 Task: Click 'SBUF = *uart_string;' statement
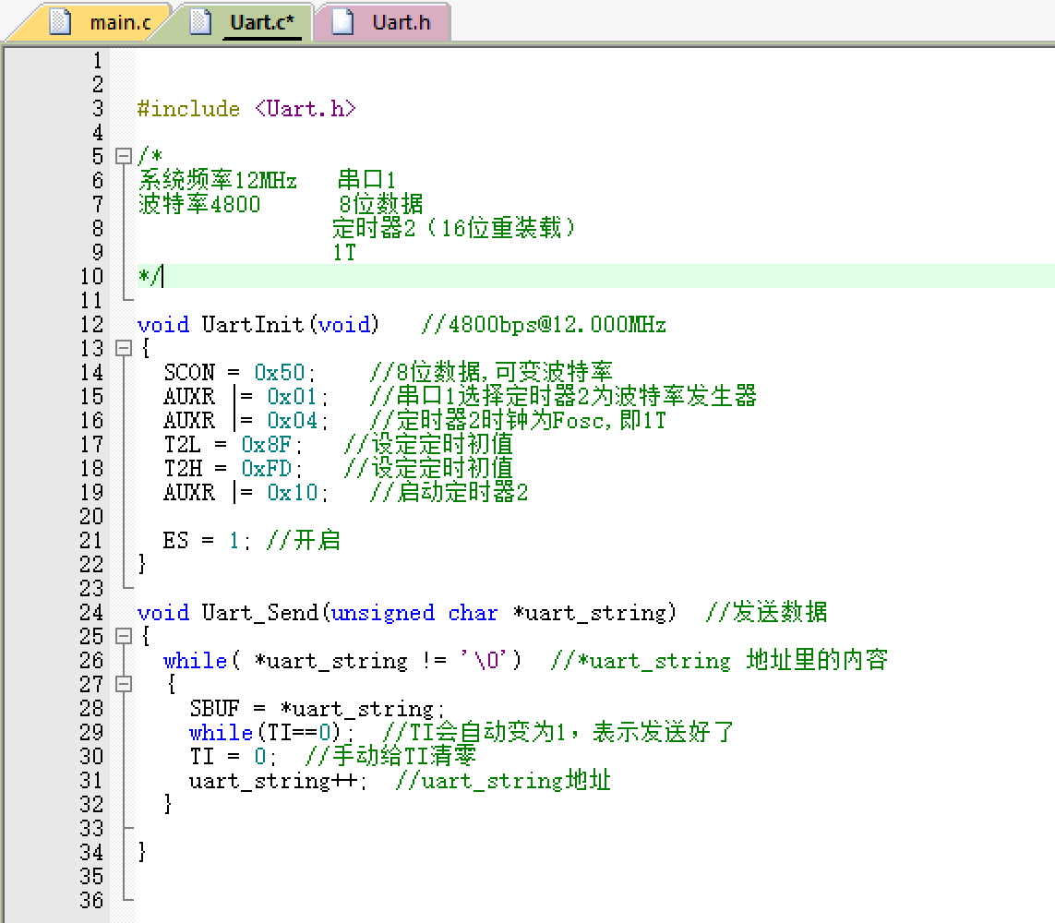pyautogui.click(x=317, y=708)
